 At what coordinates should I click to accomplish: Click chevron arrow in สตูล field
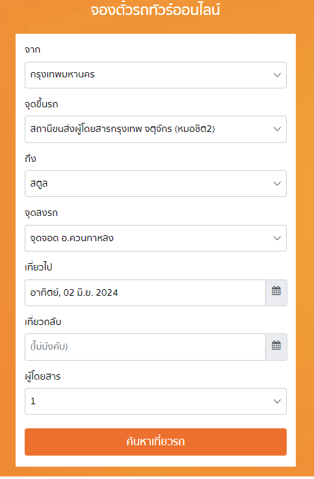pyautogui.click(x=277, y=183)
